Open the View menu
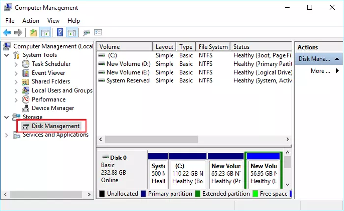This screenshot has height=211, width=344. [54, 21]
